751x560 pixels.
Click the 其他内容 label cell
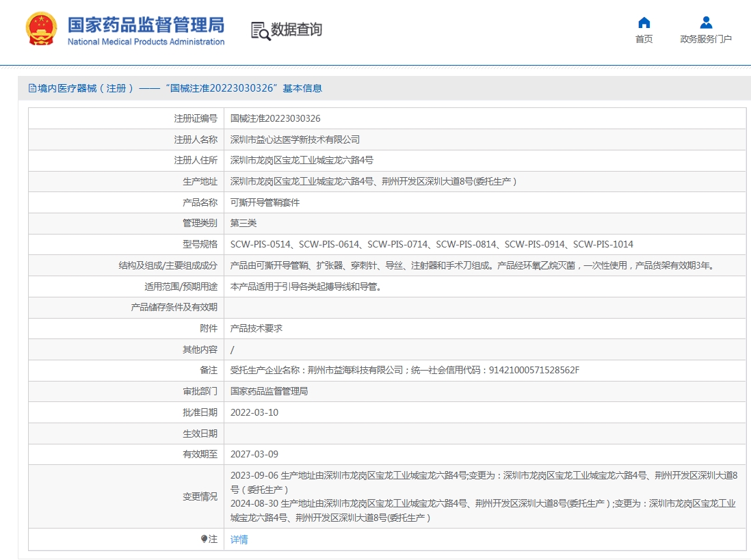click(127, 349)
